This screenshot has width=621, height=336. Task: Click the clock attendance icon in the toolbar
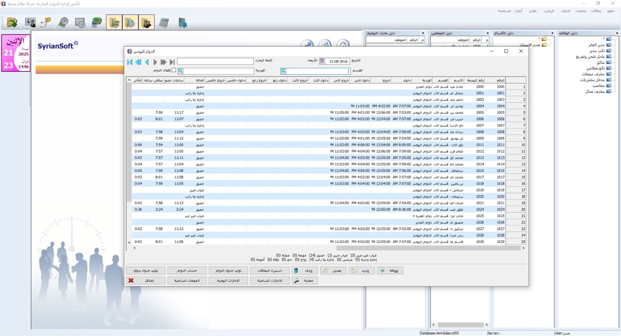coord(63,23)
